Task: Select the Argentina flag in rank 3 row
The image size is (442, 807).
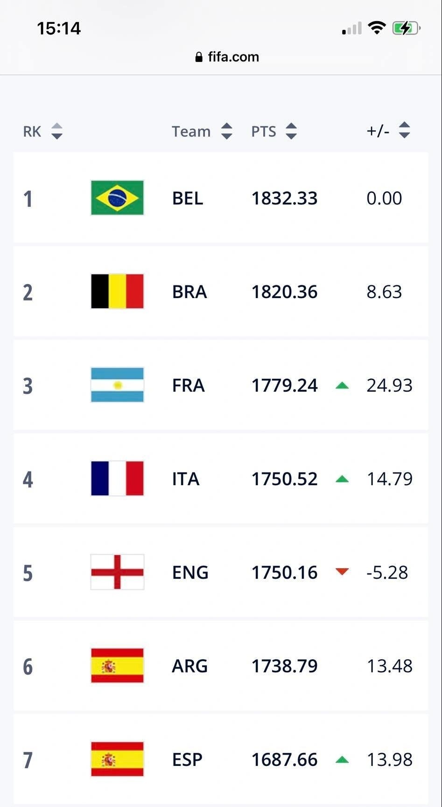Action: (x=117, y=385)
